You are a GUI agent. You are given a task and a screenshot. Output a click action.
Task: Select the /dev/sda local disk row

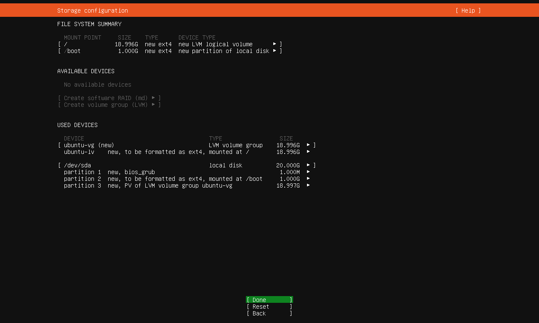(x=168, y=165)
